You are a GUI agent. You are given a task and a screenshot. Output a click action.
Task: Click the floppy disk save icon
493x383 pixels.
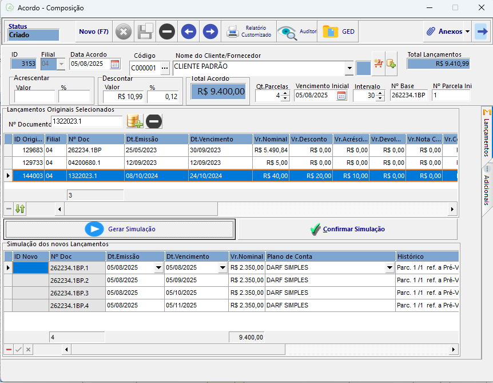(145, 31)
